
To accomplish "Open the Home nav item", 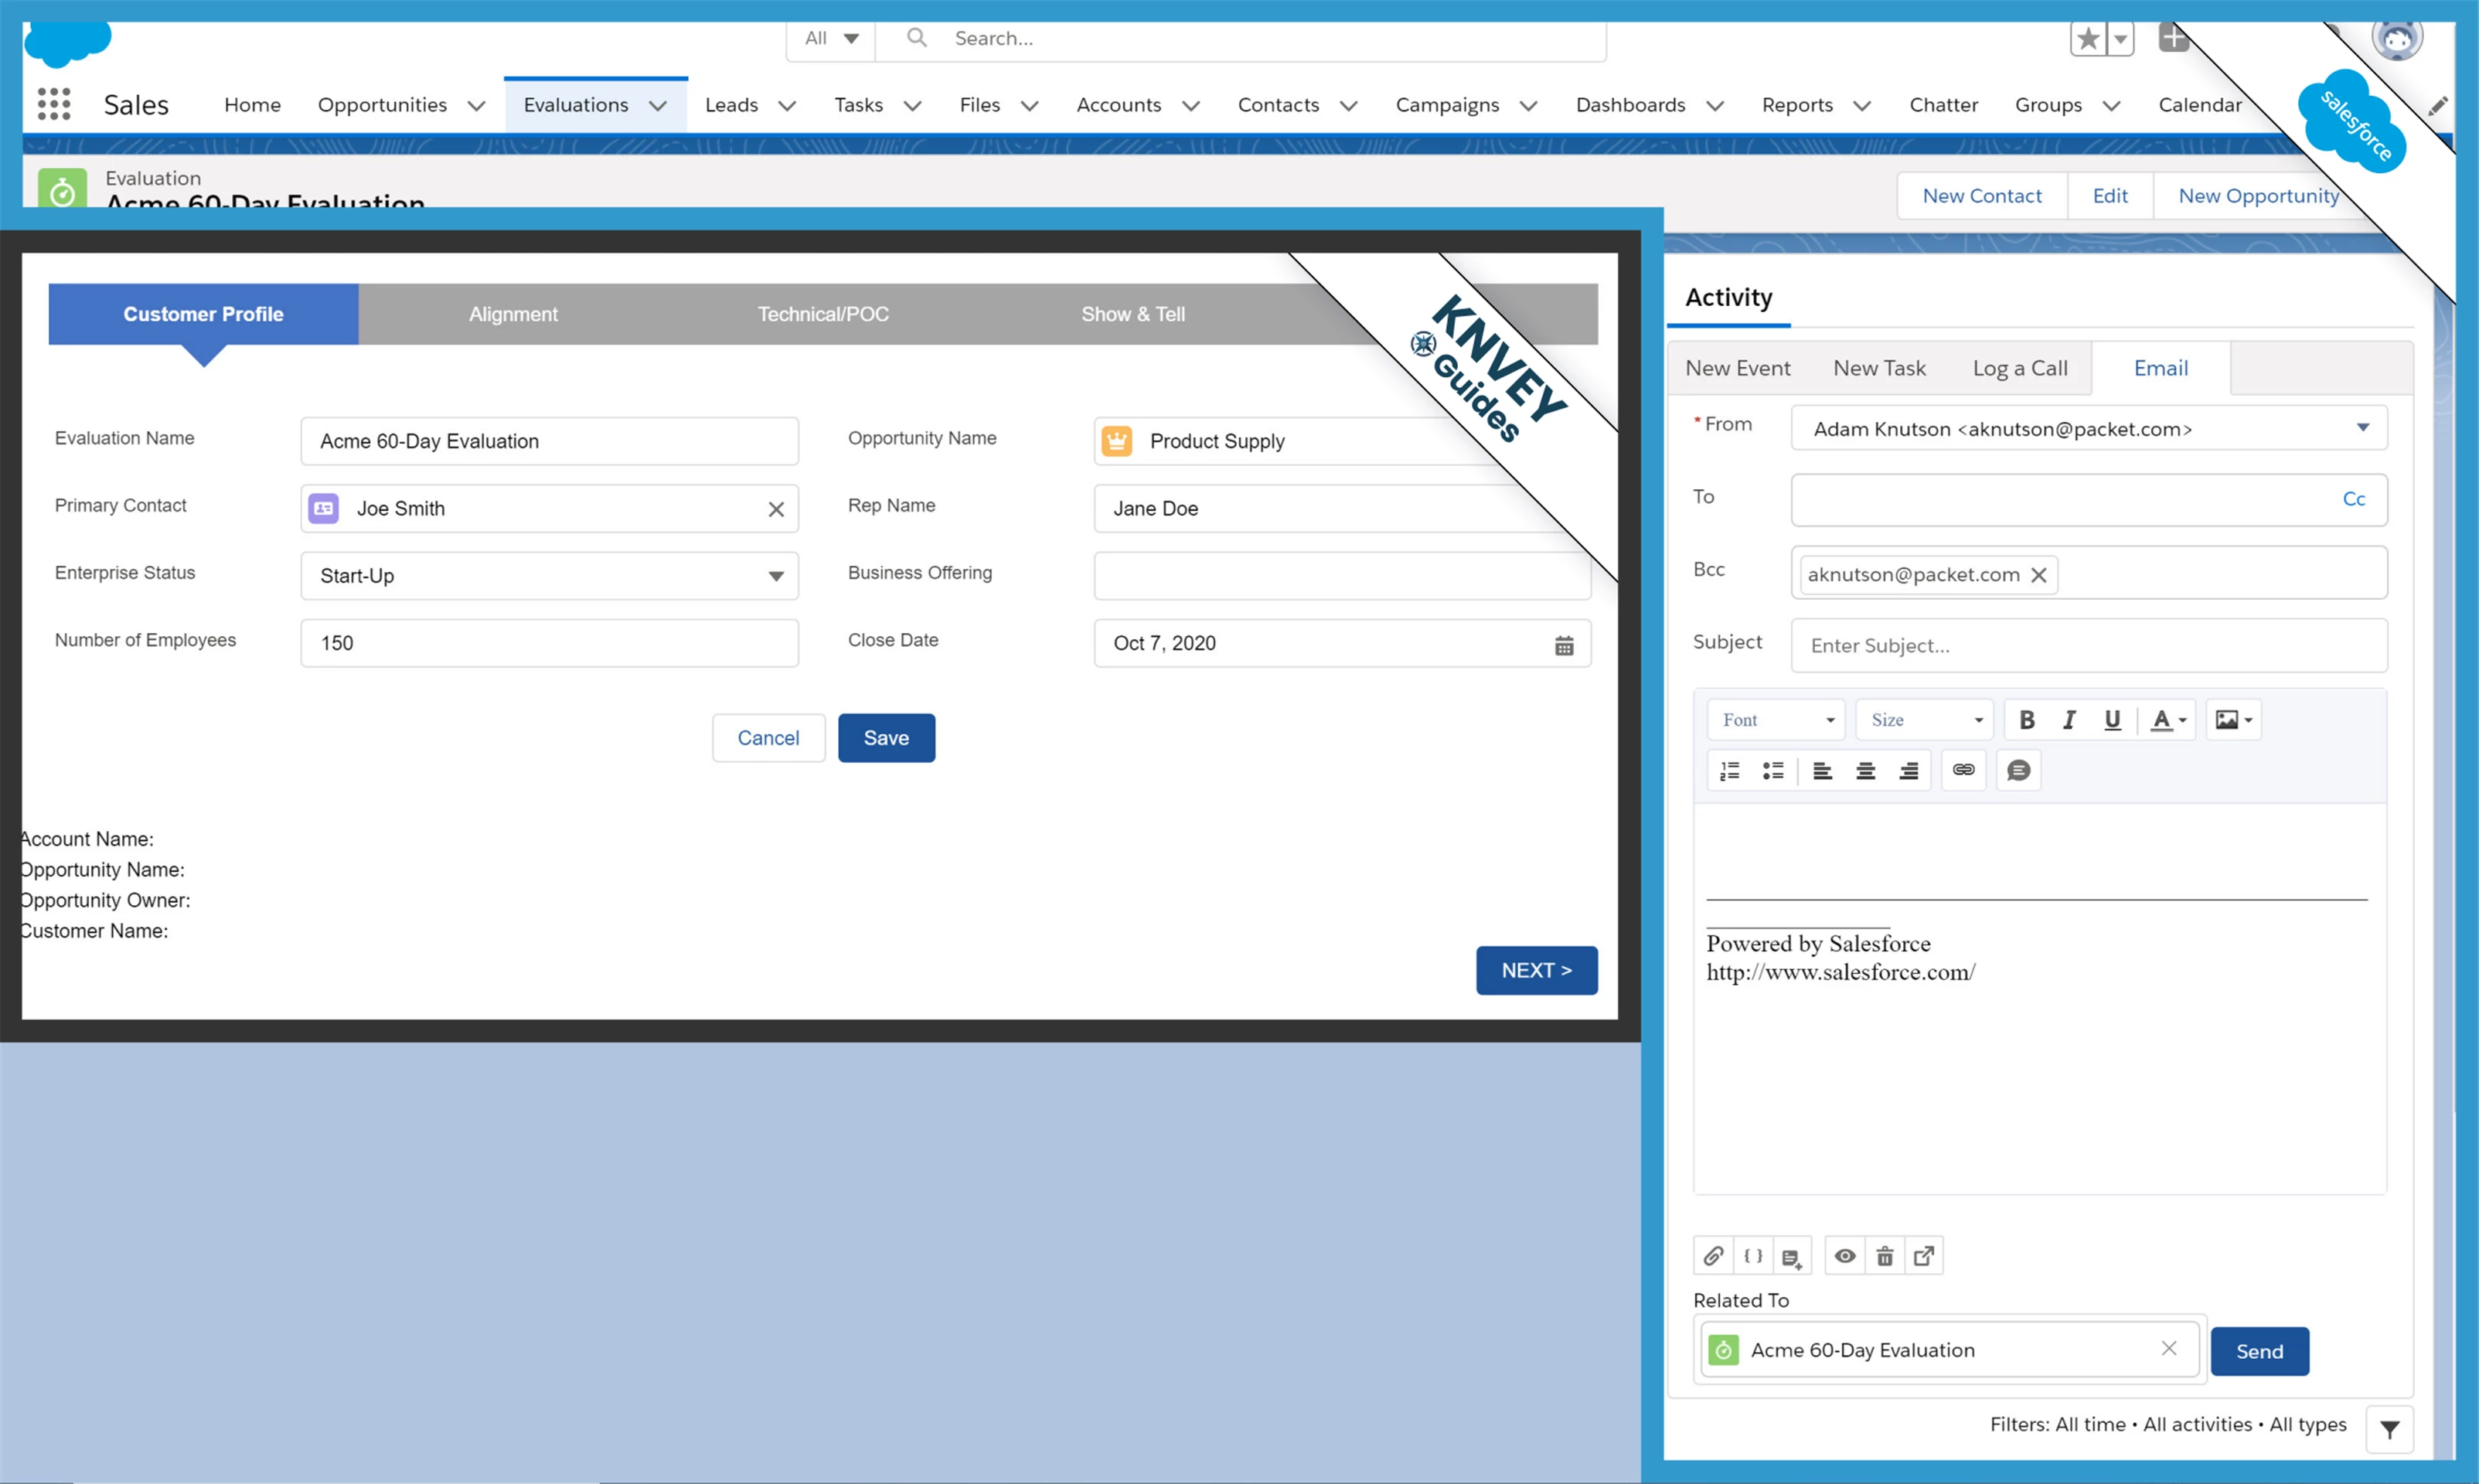I will [x=252, y=105].
